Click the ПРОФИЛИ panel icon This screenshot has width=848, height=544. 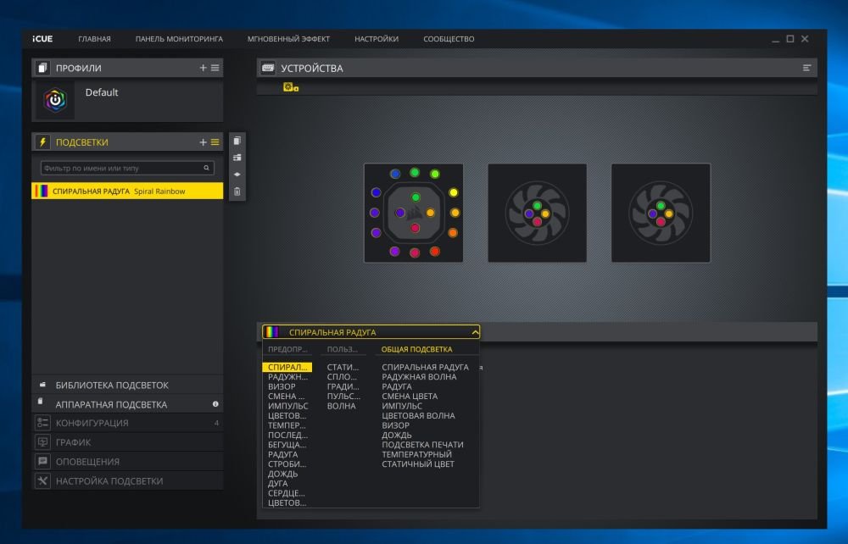pyautogui.click(x=42, y=68)
